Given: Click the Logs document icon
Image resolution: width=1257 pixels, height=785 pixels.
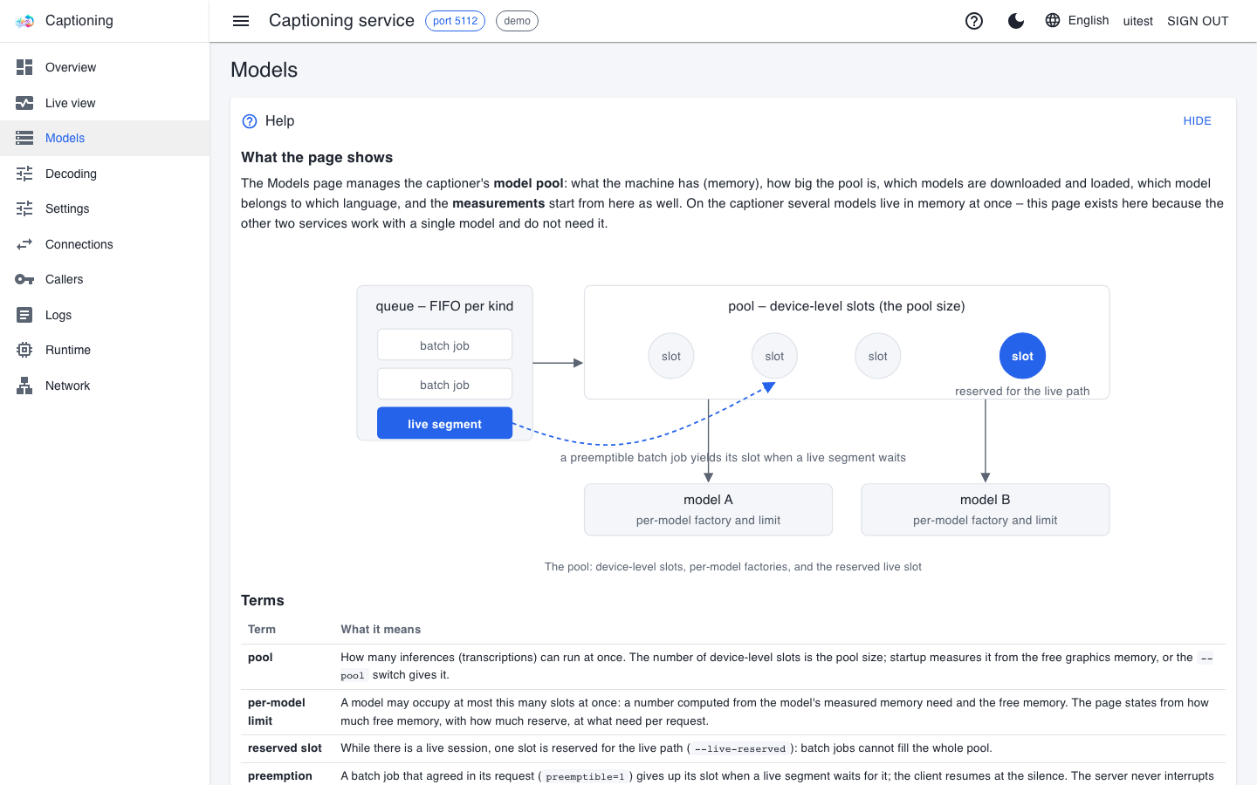Looking at the screenshot, I should click(24, 315).
